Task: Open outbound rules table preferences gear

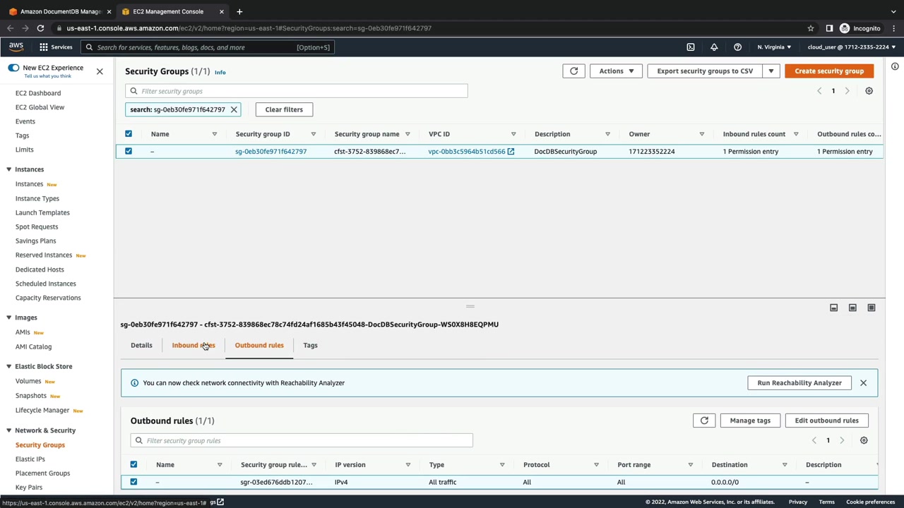Action: click(864, 440)
